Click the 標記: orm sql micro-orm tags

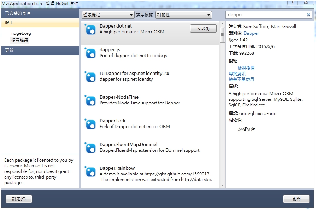(253, 113)
